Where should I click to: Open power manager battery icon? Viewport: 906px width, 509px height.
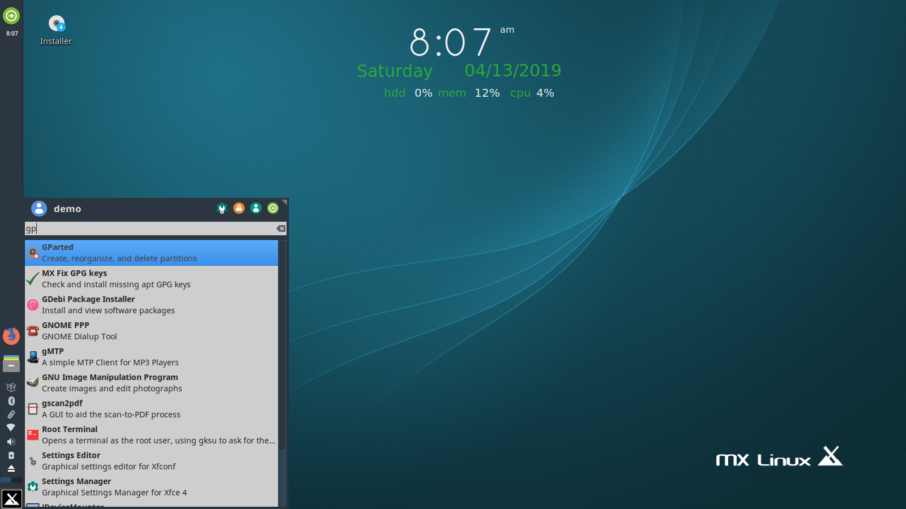click(11, 455)
